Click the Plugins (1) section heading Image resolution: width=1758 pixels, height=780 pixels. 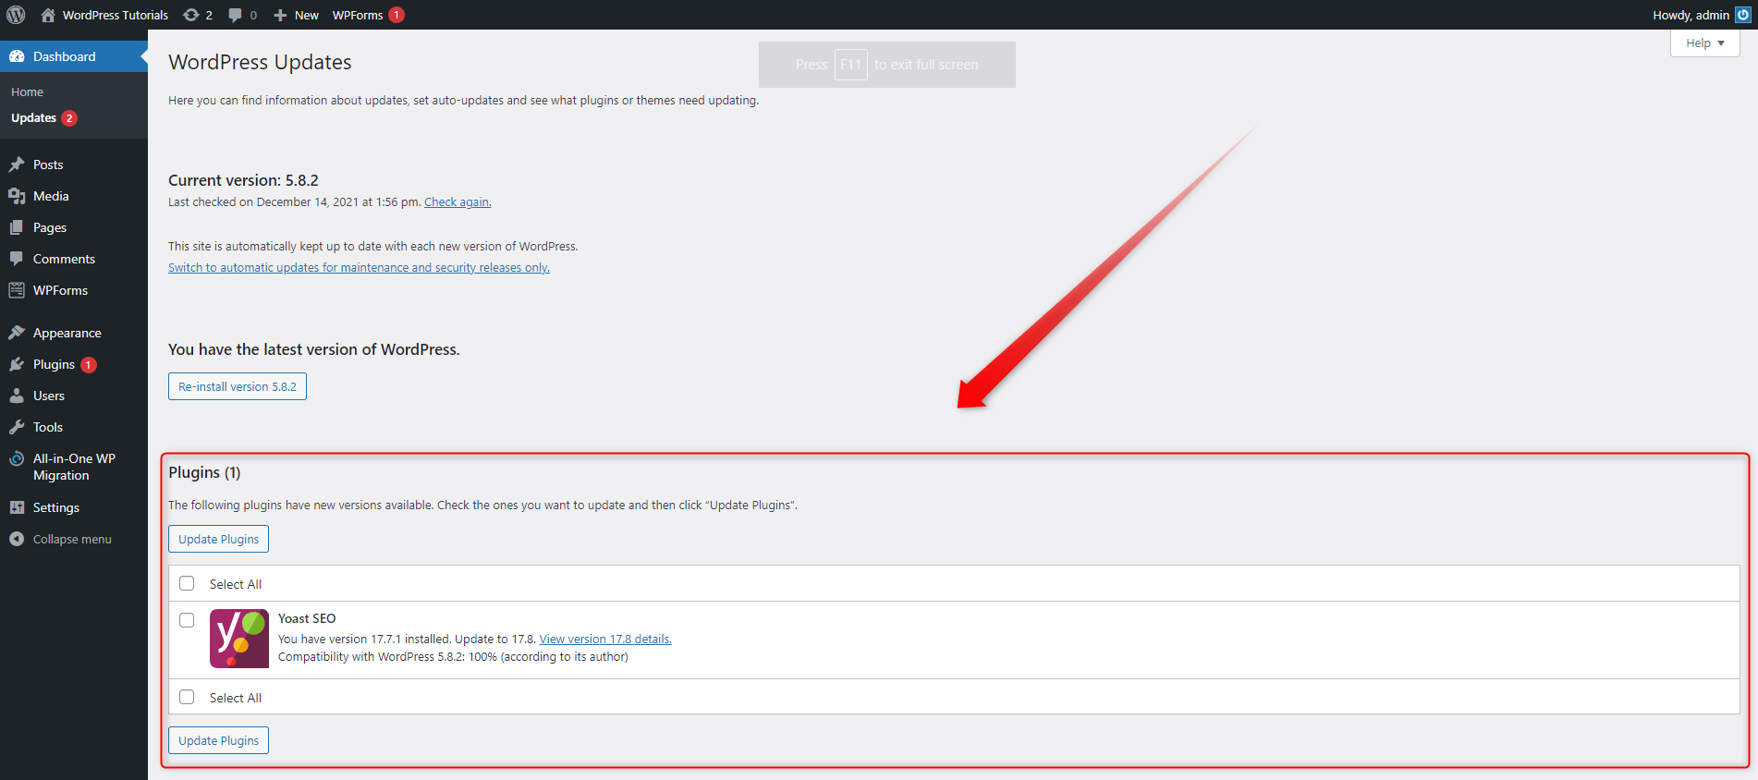click(204, 472)
